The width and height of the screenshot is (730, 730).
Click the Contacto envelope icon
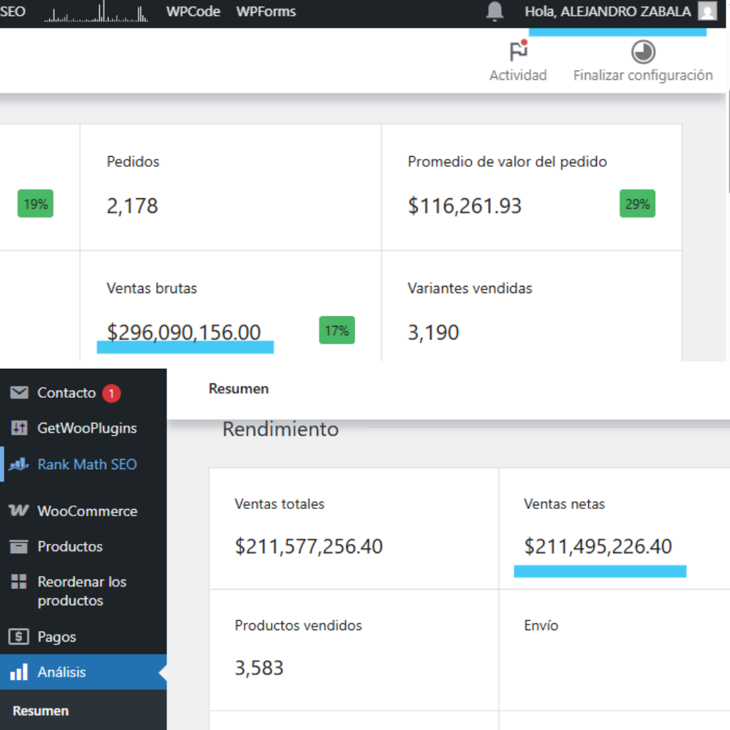[19, 393]
